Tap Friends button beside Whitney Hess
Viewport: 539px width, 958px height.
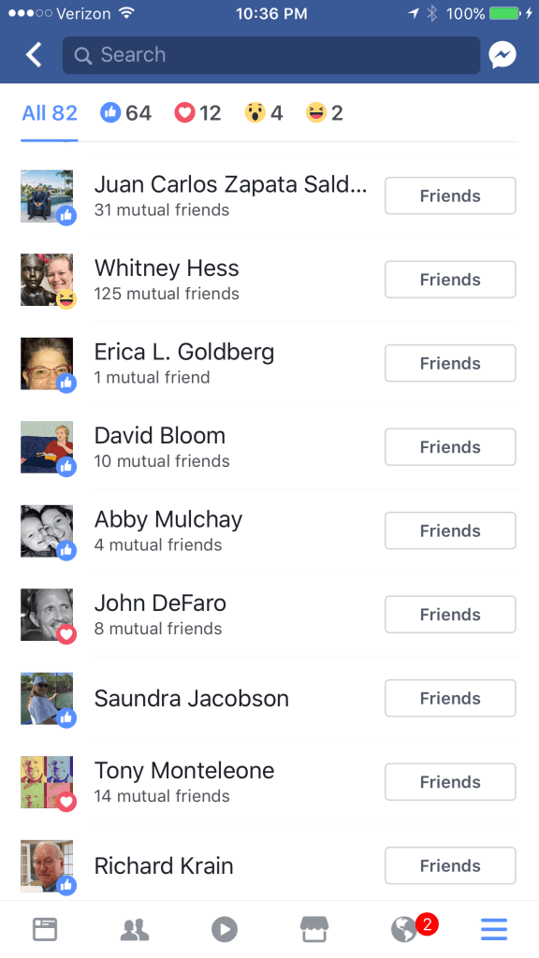pyautogui.click(x=450, y=280)
